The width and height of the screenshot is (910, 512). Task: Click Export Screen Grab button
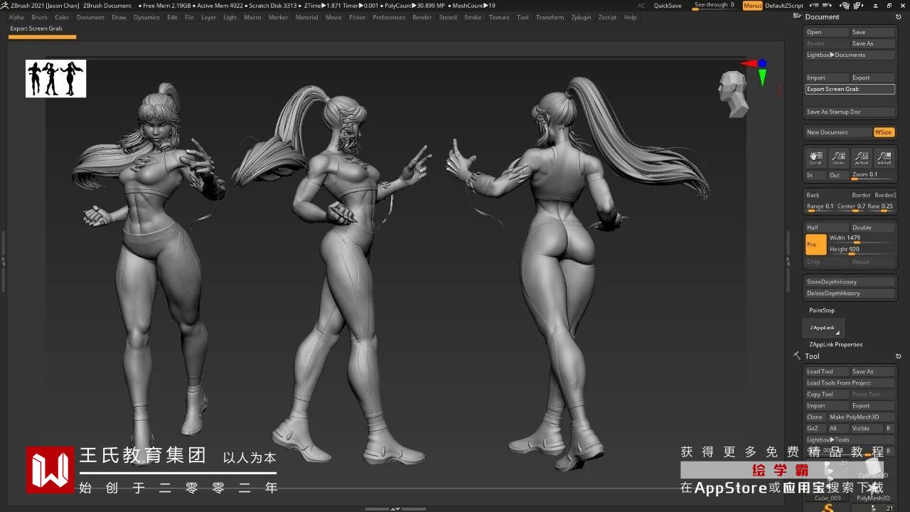point(850,89)
